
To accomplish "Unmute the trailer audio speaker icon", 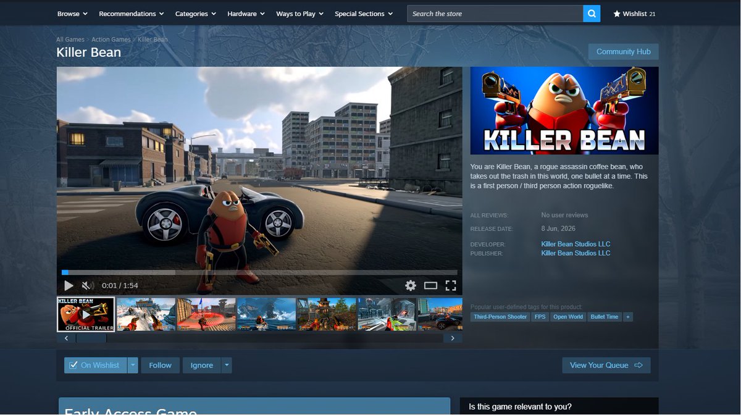I will tap(88, 285).
